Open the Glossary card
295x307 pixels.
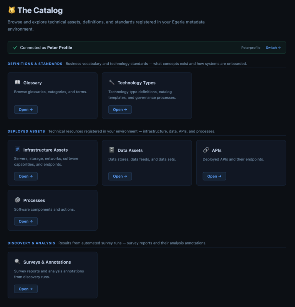tap(26, 110)
